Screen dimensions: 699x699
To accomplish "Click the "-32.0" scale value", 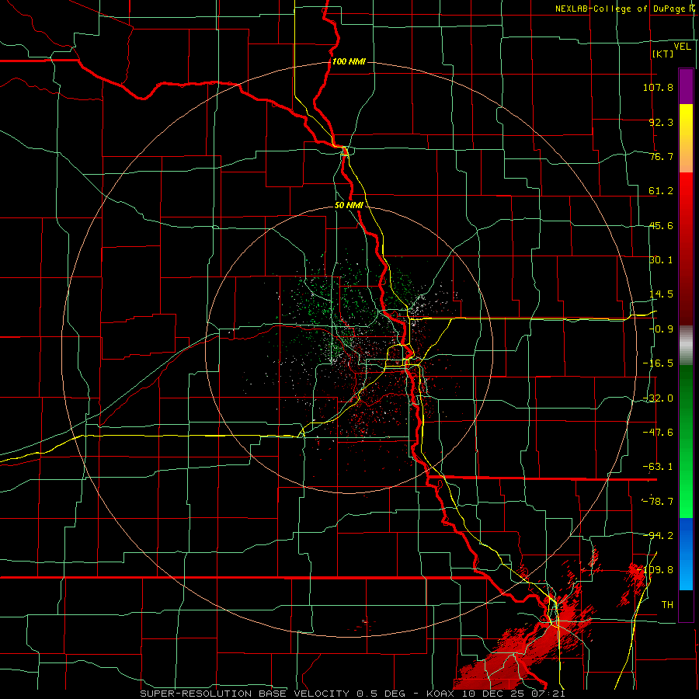I will pyautogui.click(x=658, y=398).
